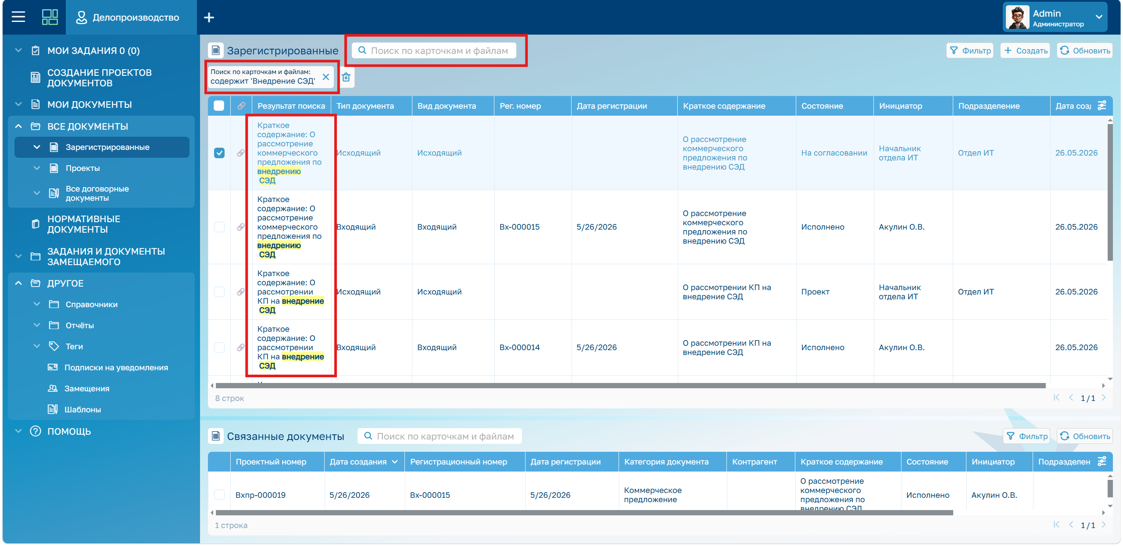
Task: Open the Отчёты folder item
Action: pos(79,326)
